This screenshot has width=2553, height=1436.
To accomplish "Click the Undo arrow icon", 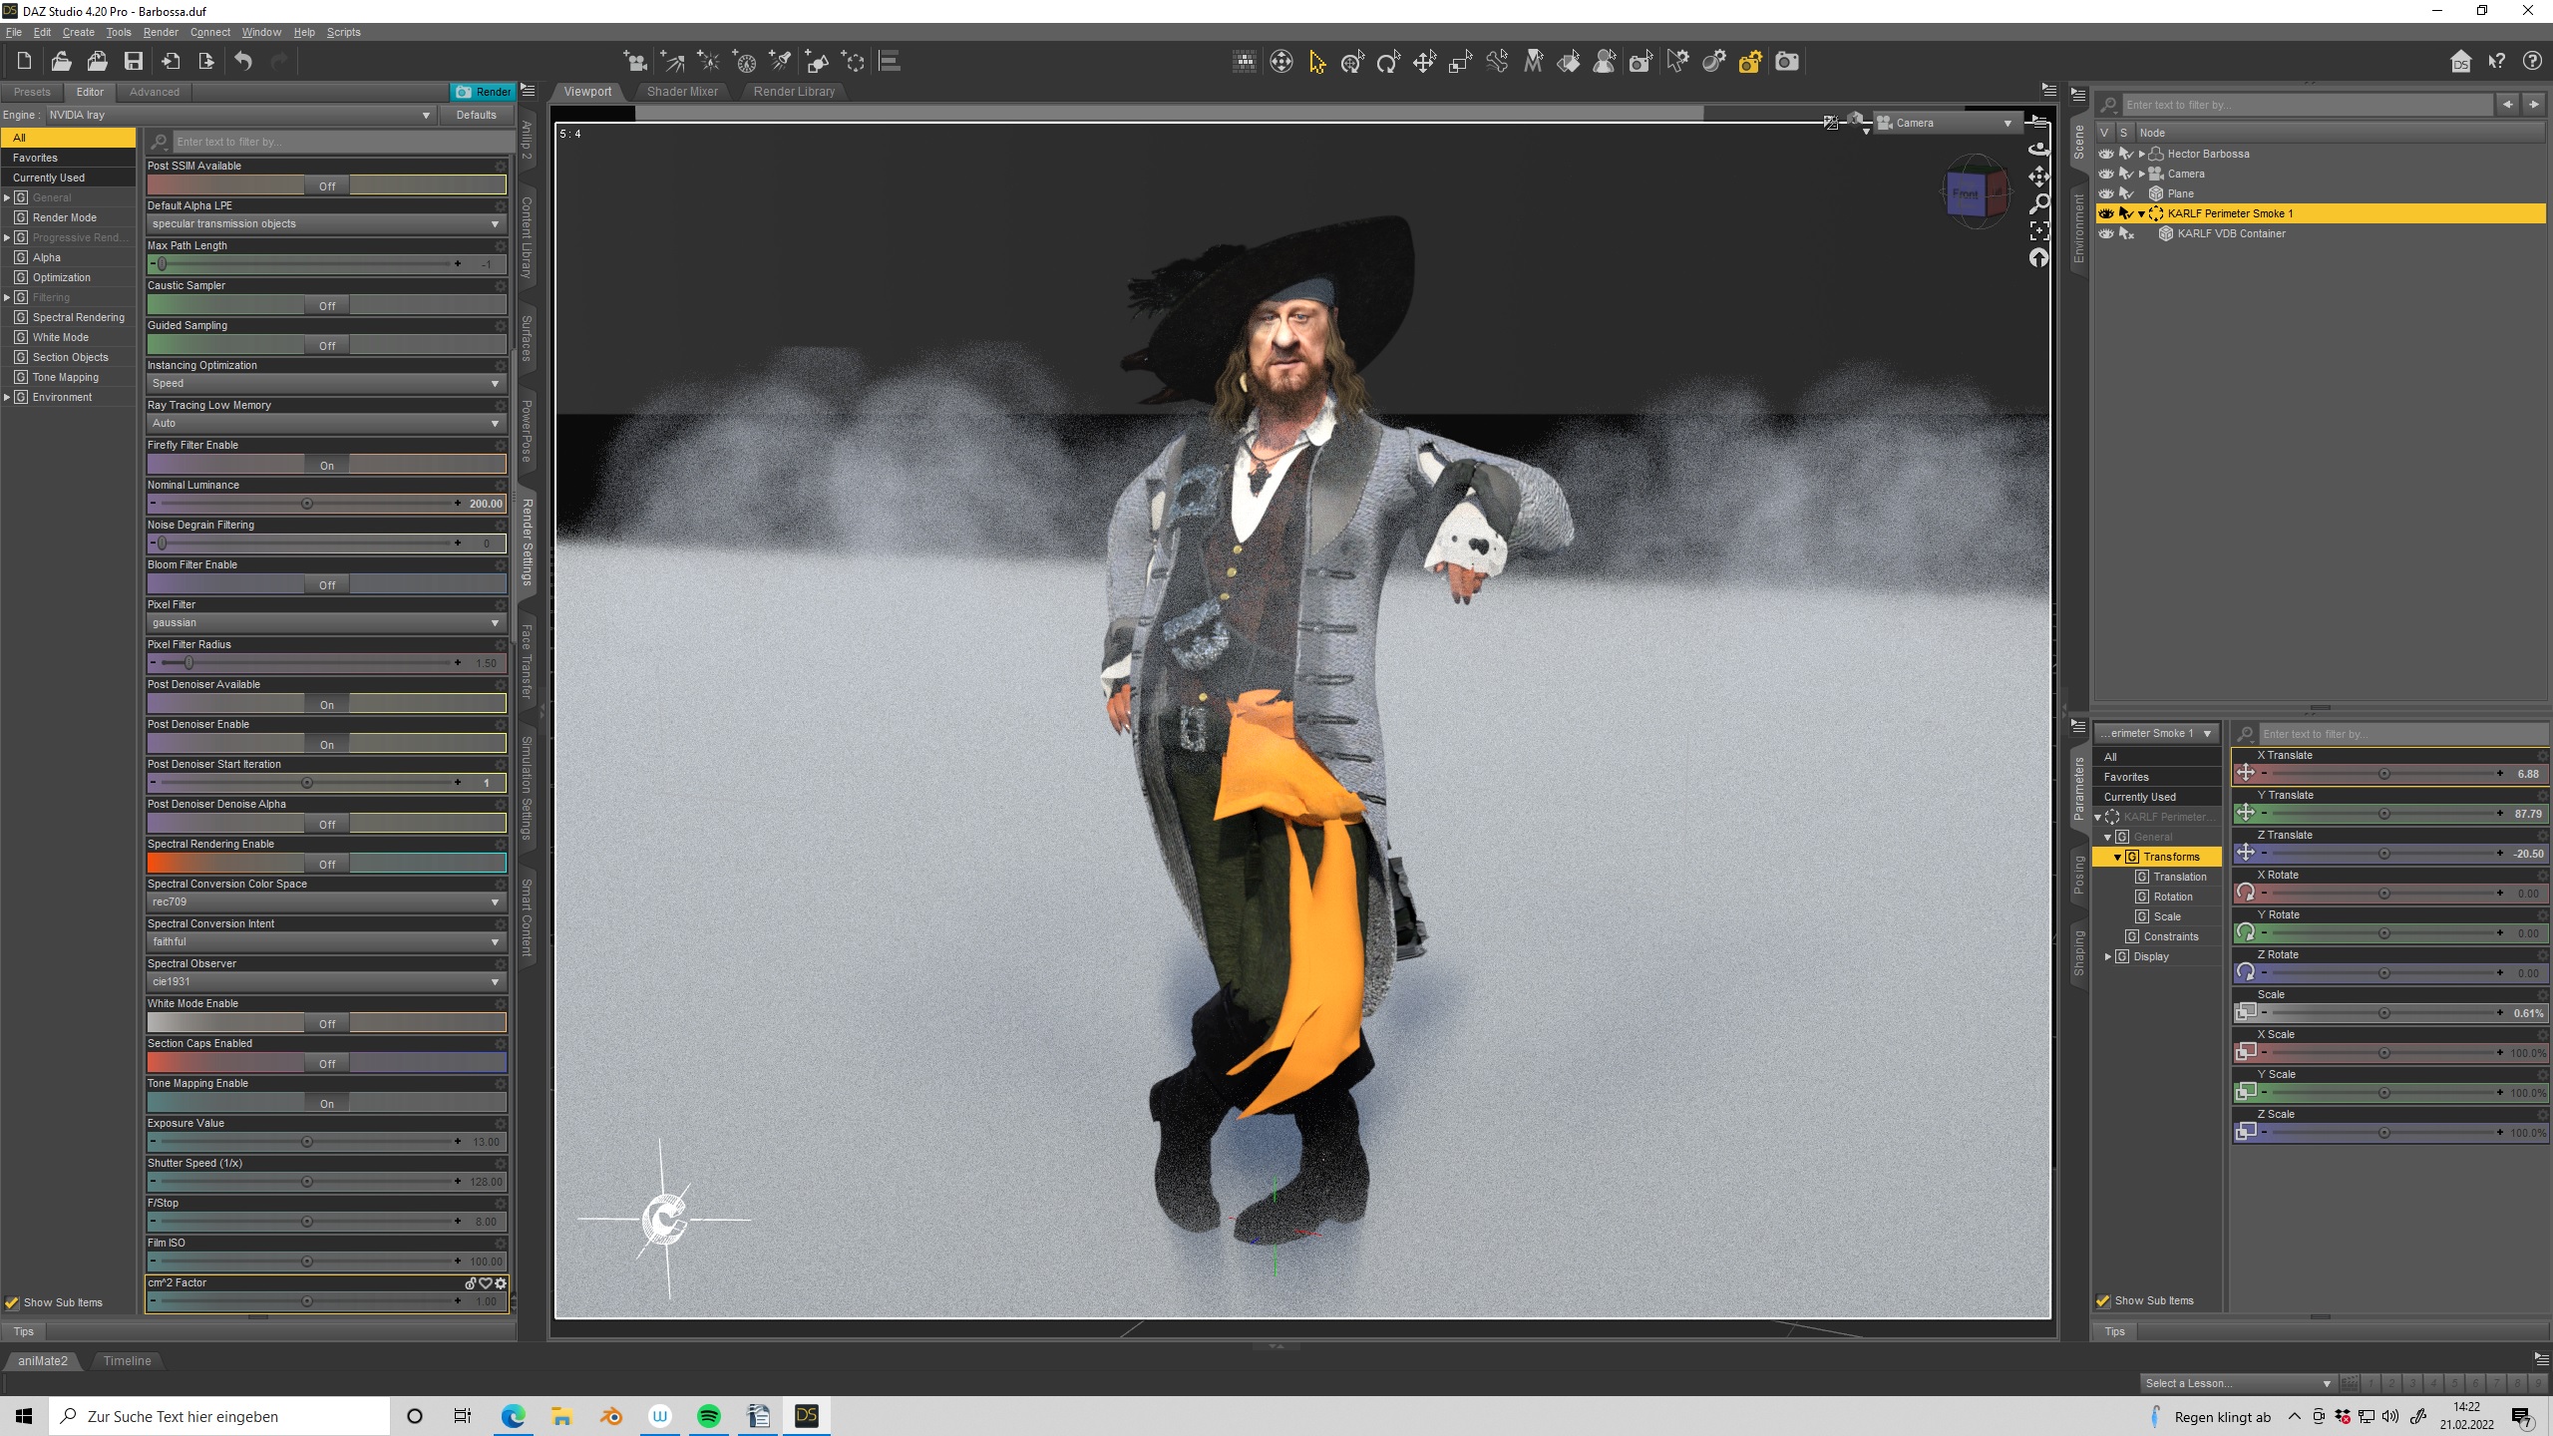I will click(243, 62).
